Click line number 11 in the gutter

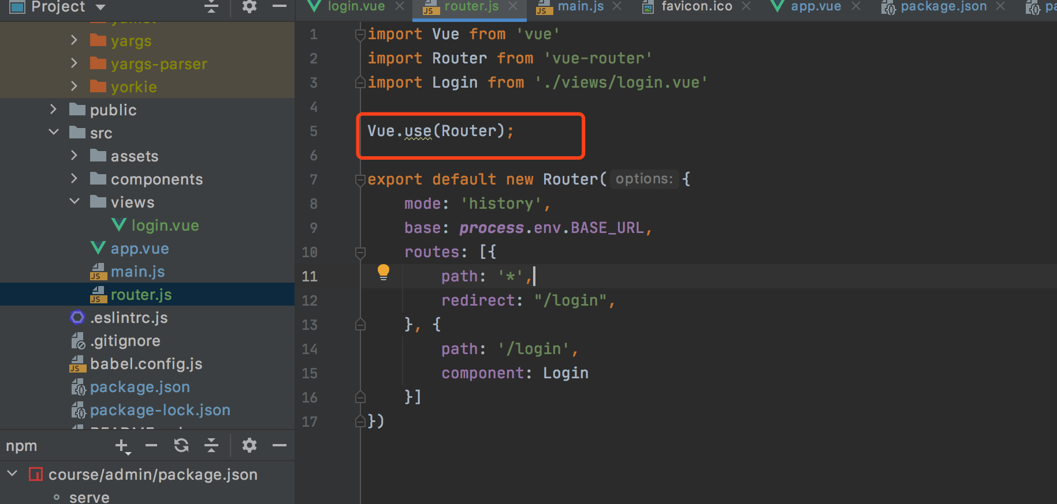[x=310, y=277]
